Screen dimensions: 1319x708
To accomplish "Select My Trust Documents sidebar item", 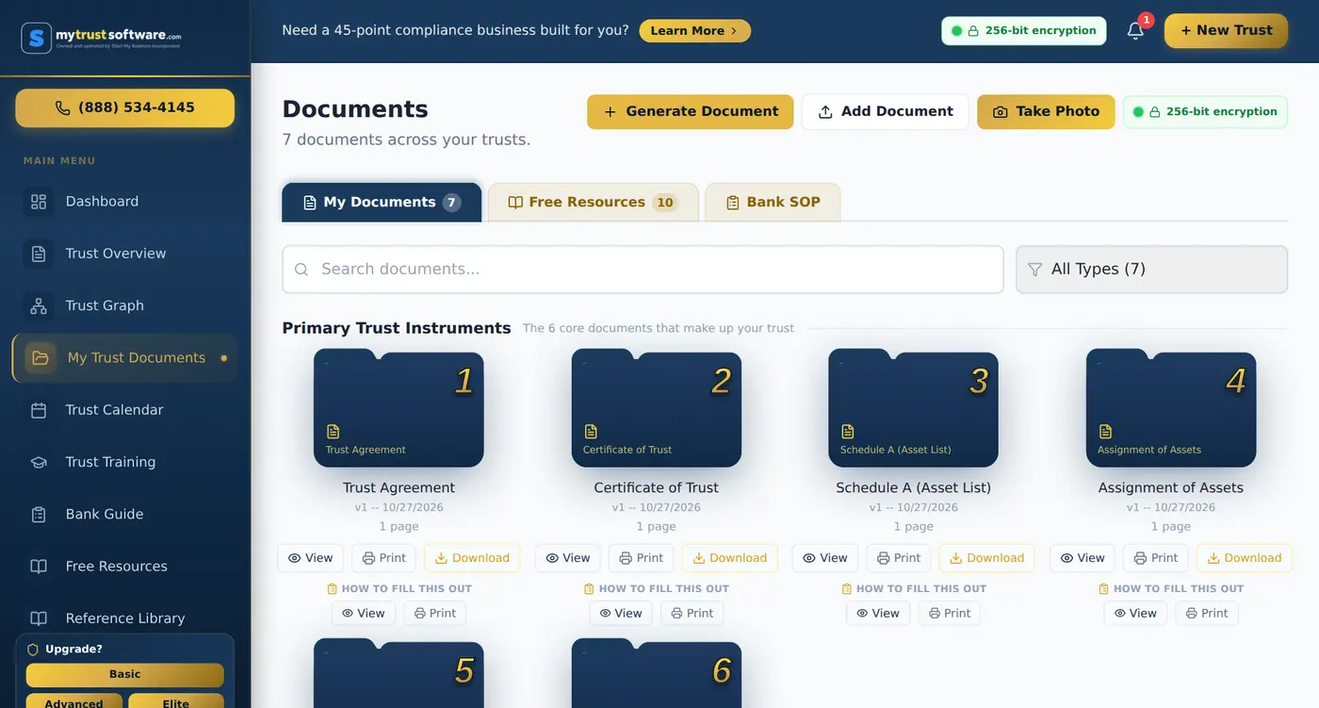I will 124,358.
